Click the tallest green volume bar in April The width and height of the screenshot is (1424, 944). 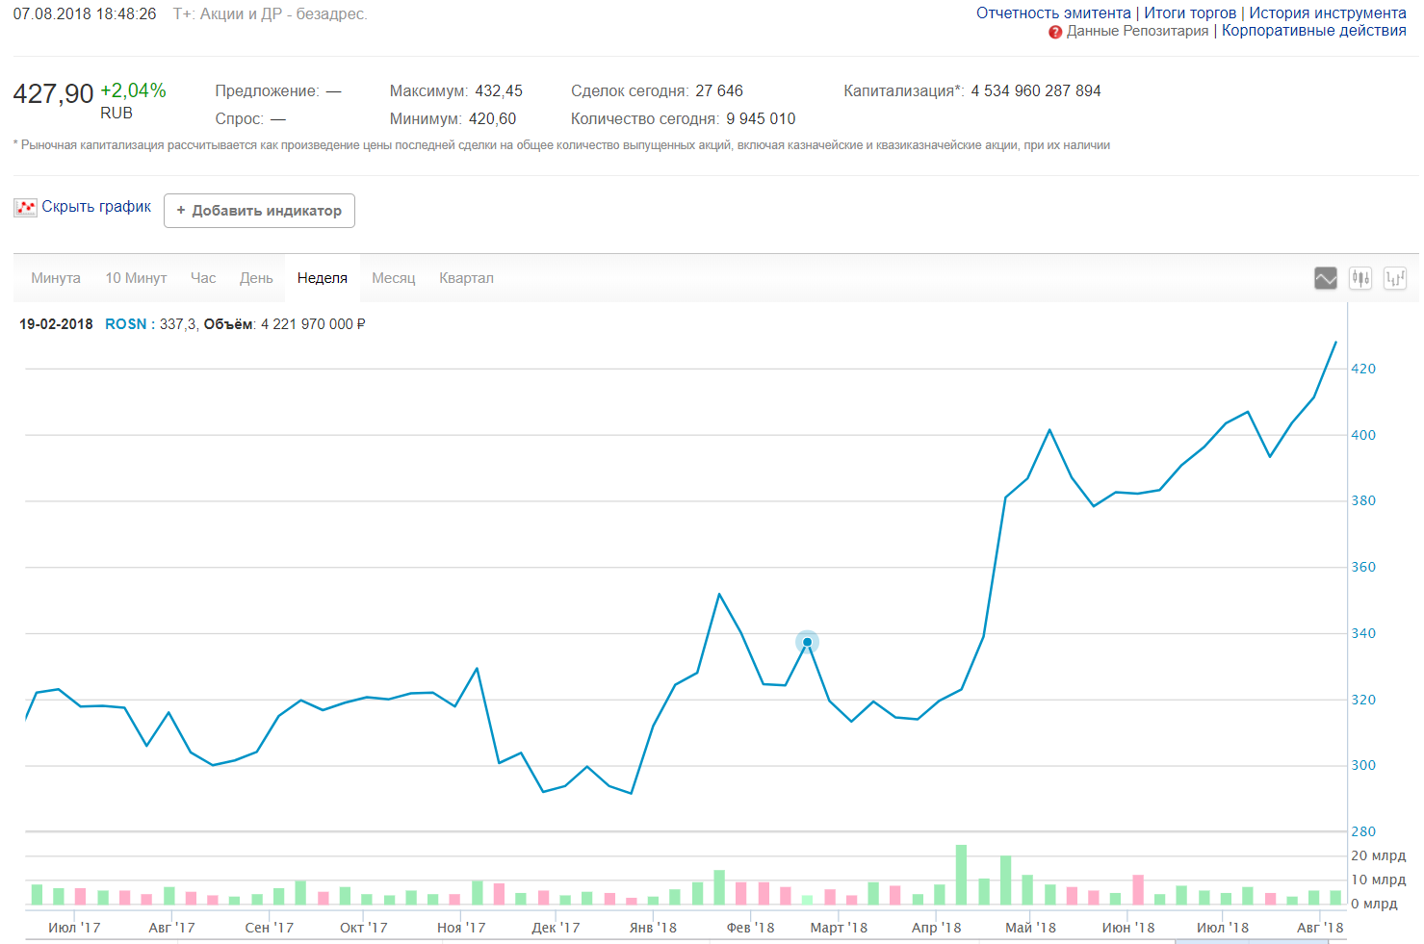point(961,875)
